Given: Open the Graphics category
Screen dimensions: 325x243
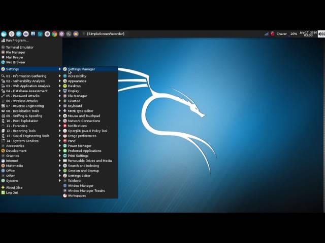Looking at the screenshot, I should 31,155.
